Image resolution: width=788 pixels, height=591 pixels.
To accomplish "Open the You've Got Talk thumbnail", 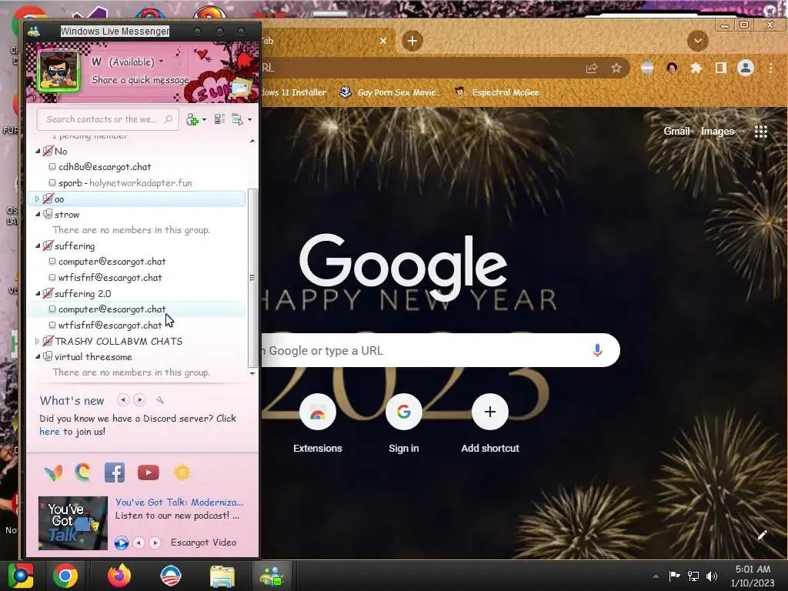I will point(73,523).
